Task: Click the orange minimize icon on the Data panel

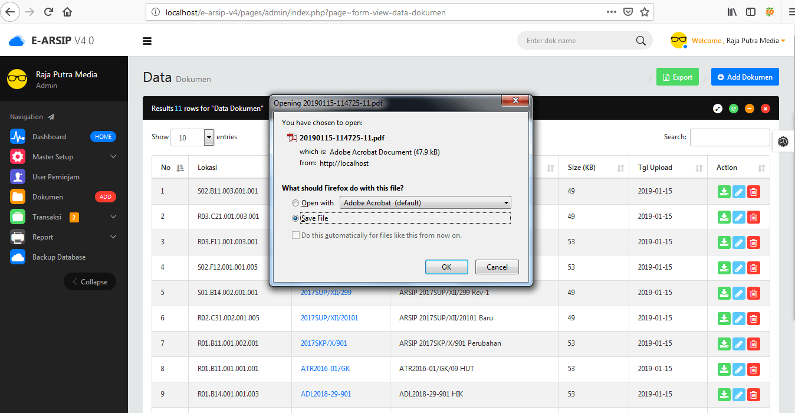Action: pos(749,108)
